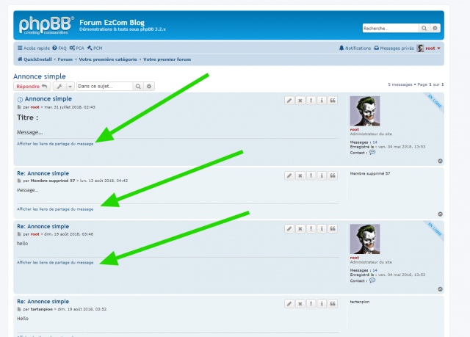
Task: Open information icon on first post
Action: pos(322,101)
